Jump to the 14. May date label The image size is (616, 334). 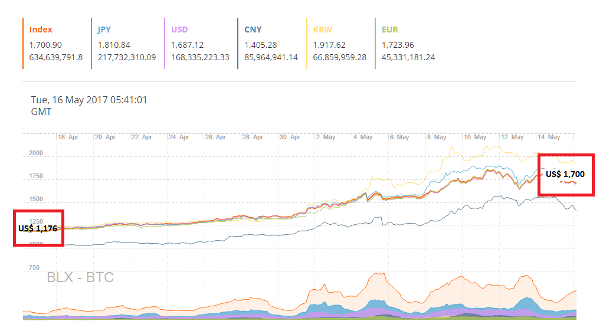coord(549,137)
